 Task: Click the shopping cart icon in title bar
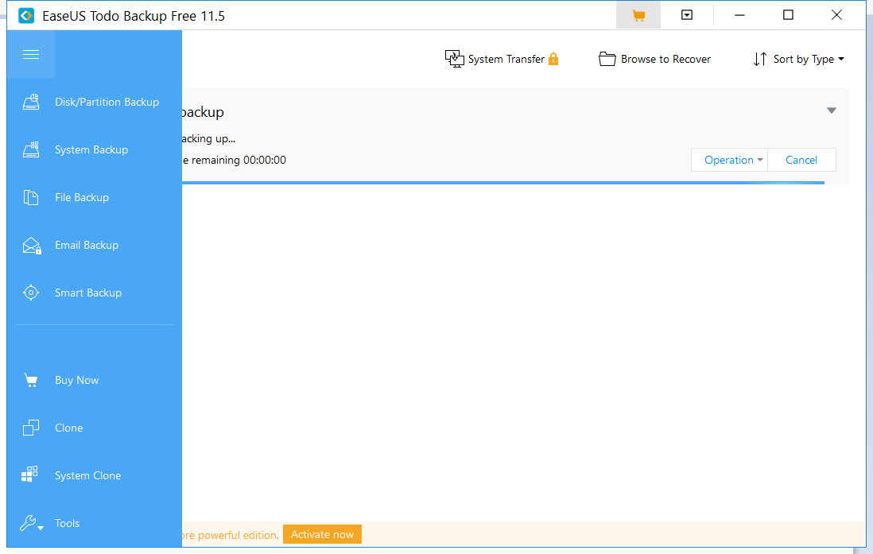coord(638,15)
